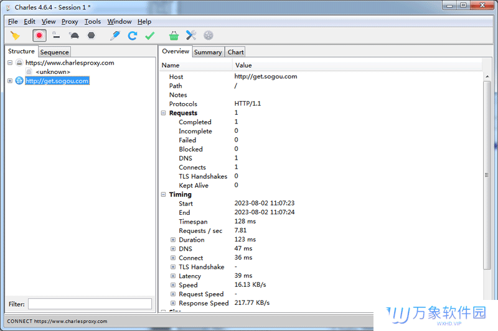Open the Help menu

coord(144,22)
